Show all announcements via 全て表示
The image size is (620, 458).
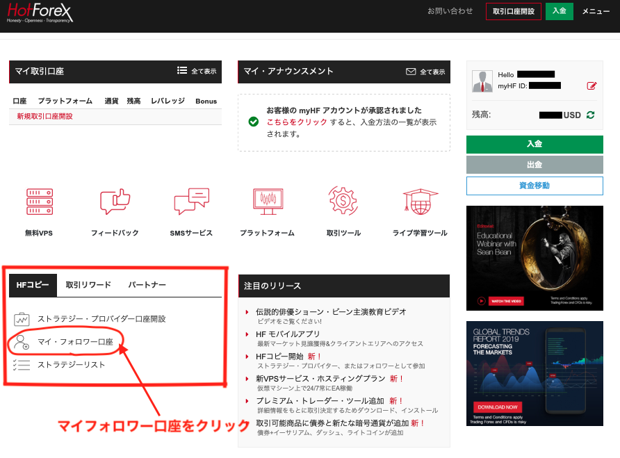[425, 72]
